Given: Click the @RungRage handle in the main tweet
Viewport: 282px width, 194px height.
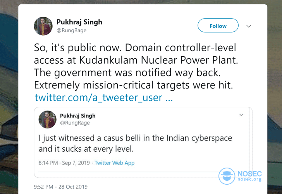Looking at the screenshot, I should (x=71, y=30).
